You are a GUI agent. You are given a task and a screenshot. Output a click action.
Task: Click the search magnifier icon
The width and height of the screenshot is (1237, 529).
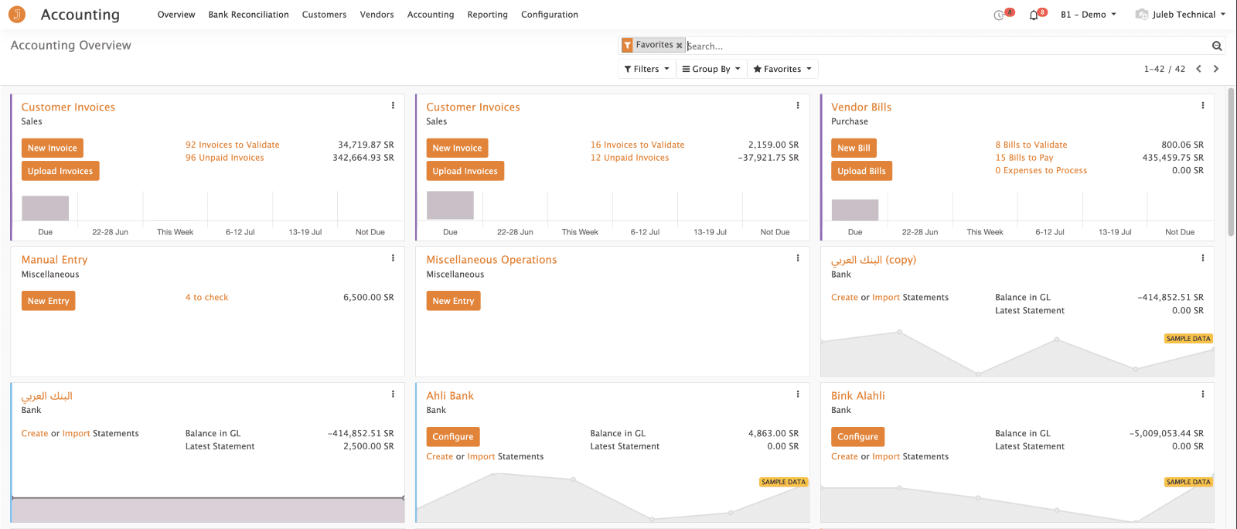tap(1217, 46)
